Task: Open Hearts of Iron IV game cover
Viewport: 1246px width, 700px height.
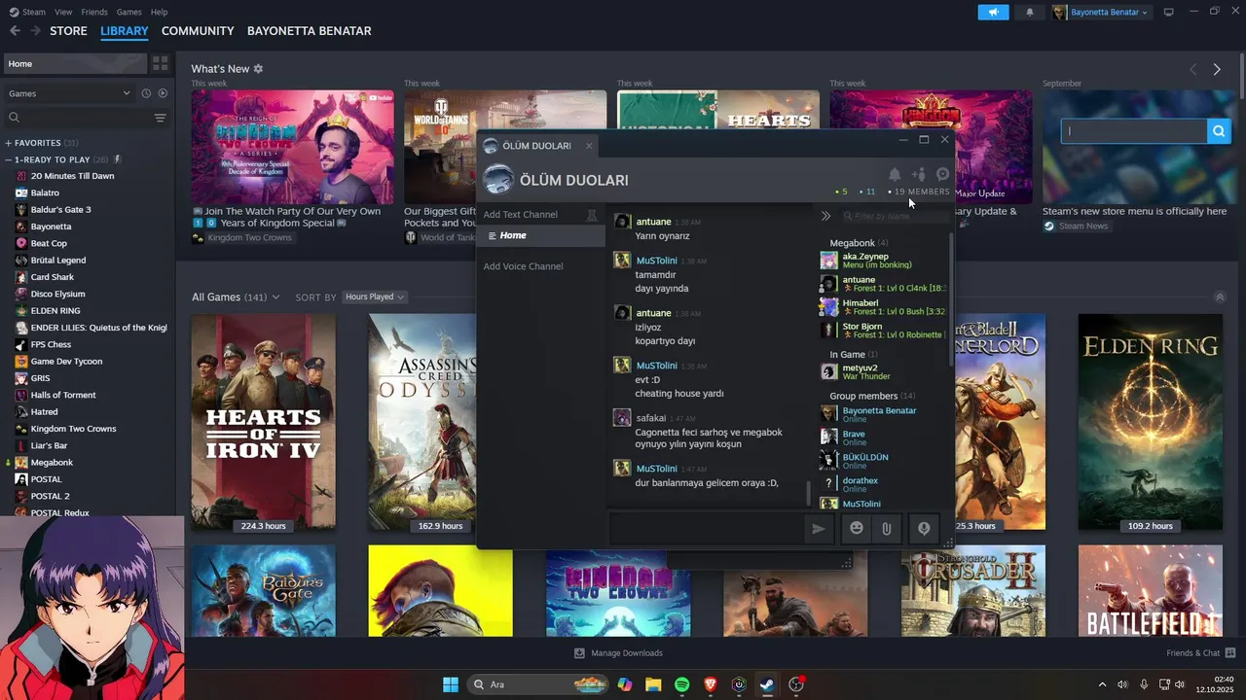Action: click(264, 422)
